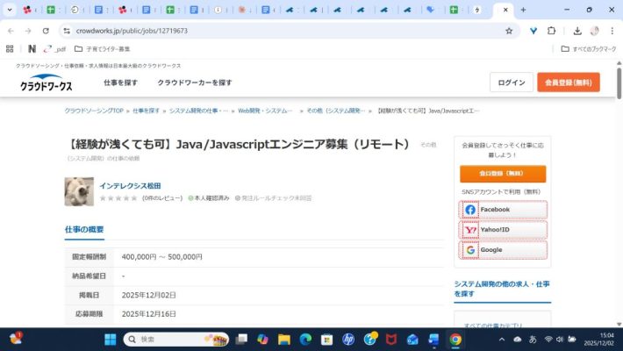Open the client profile インテレクシス松田
This screenshot has height=351, width=623.
click(130, 186)
